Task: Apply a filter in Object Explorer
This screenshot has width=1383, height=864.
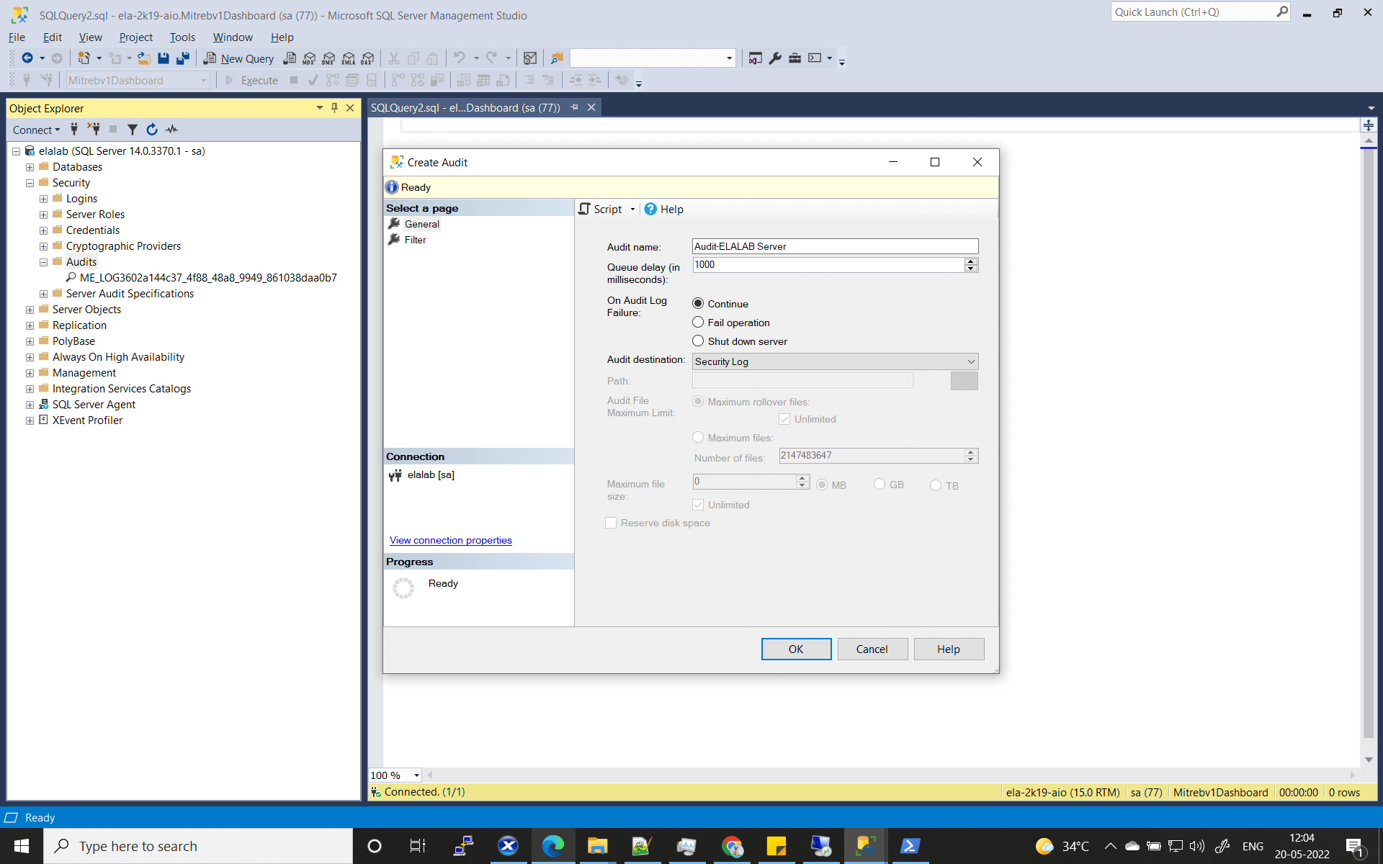Action: click(x=133, y=130)
